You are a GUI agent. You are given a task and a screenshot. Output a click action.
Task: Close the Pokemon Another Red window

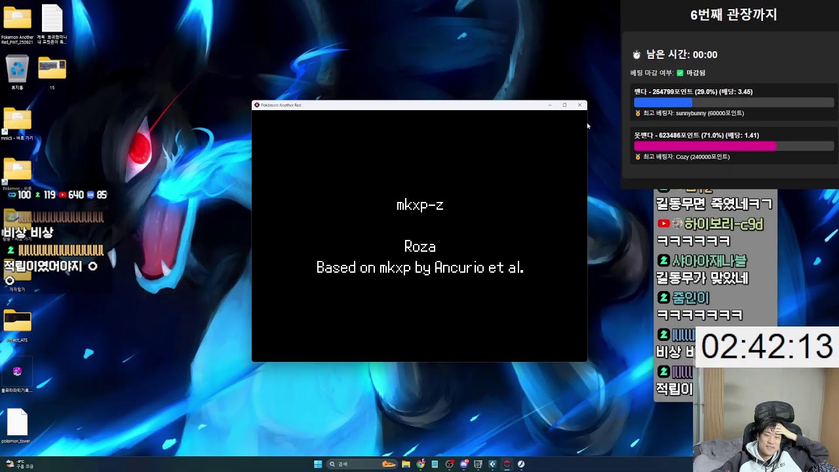pyautogui.click(x=579, y=105)
